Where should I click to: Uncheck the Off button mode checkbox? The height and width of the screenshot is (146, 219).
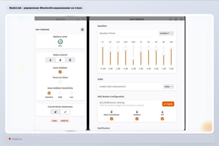coord(162,119)
